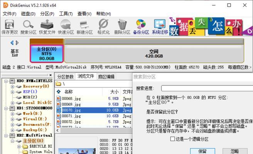Switch to the 分区参数 tab
253x154 pixels.
click(x=65, y=77)
